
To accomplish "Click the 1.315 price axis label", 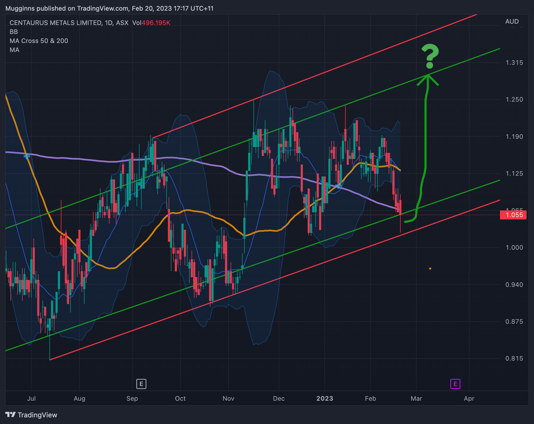I will click(x=514, y=63).
